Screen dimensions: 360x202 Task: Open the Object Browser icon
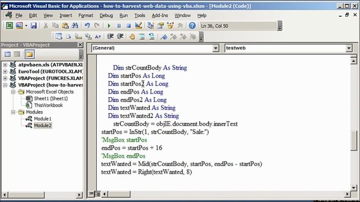point(170,25)
